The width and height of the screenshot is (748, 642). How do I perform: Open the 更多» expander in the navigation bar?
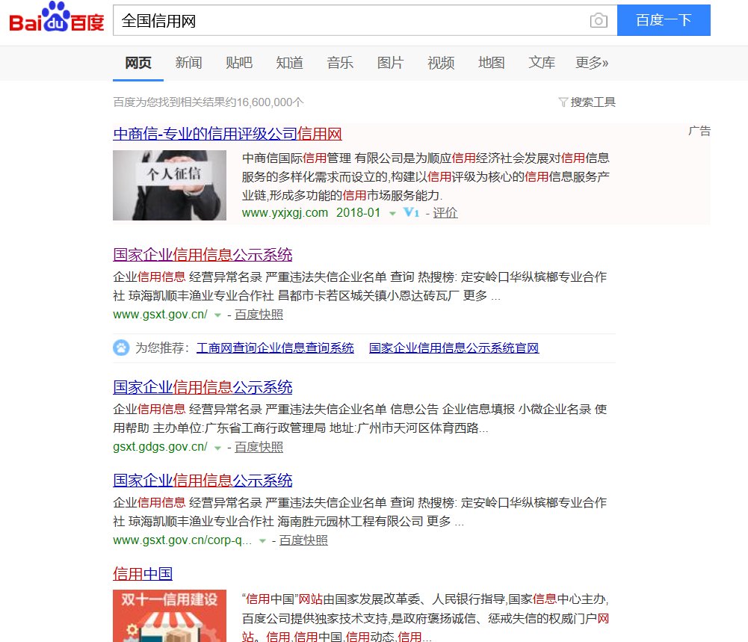coord(591,64)
